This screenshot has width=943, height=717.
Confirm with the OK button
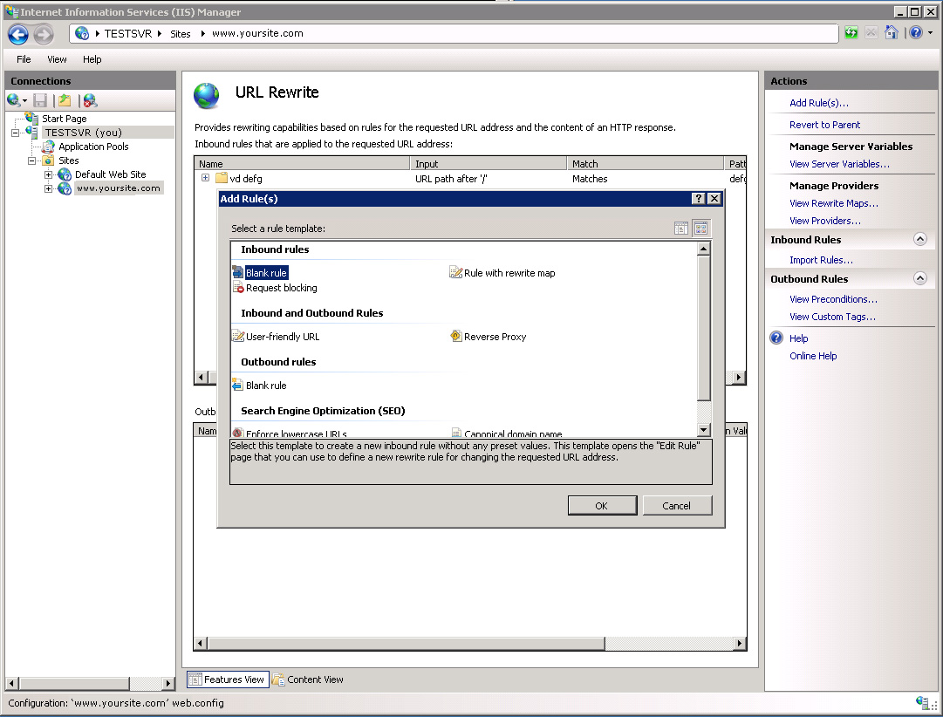(602, 505)
